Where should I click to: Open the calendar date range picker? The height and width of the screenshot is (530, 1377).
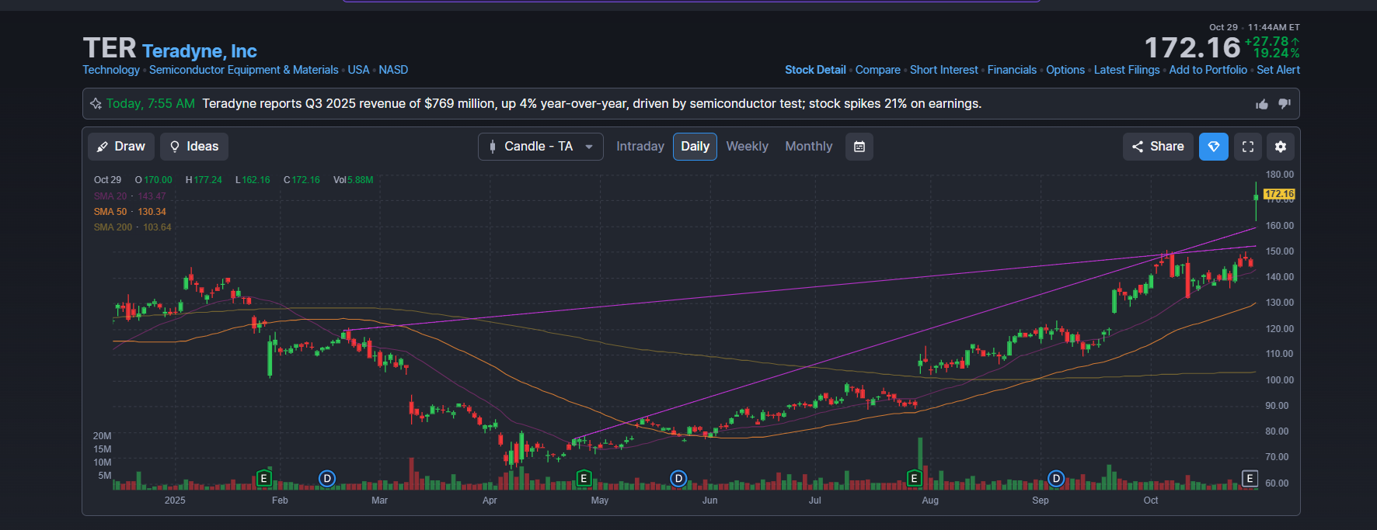tap(859, 147)
